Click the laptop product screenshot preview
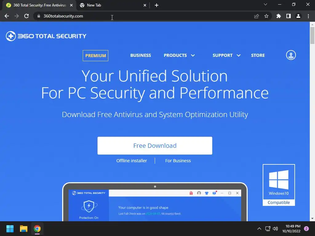Screen dimensions: 315x236 tap(155, 202)
